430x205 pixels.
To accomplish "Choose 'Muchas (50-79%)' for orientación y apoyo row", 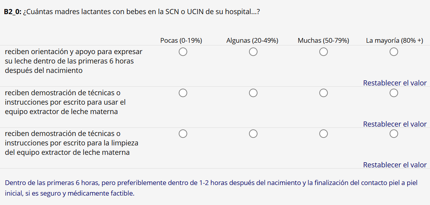I will (323, 52).
